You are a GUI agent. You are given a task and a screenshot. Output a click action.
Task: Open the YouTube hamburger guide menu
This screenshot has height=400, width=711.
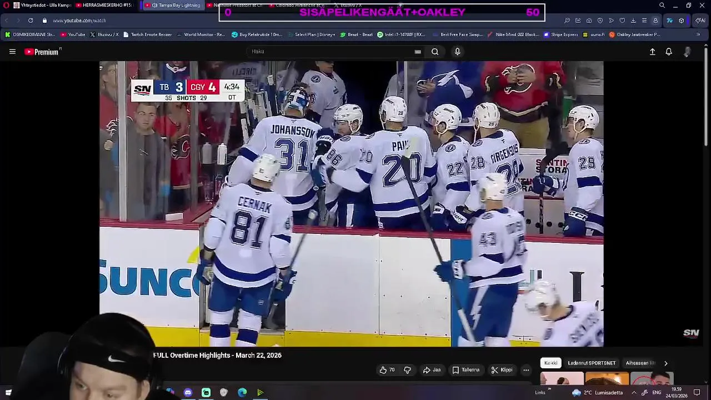point(12,52)
